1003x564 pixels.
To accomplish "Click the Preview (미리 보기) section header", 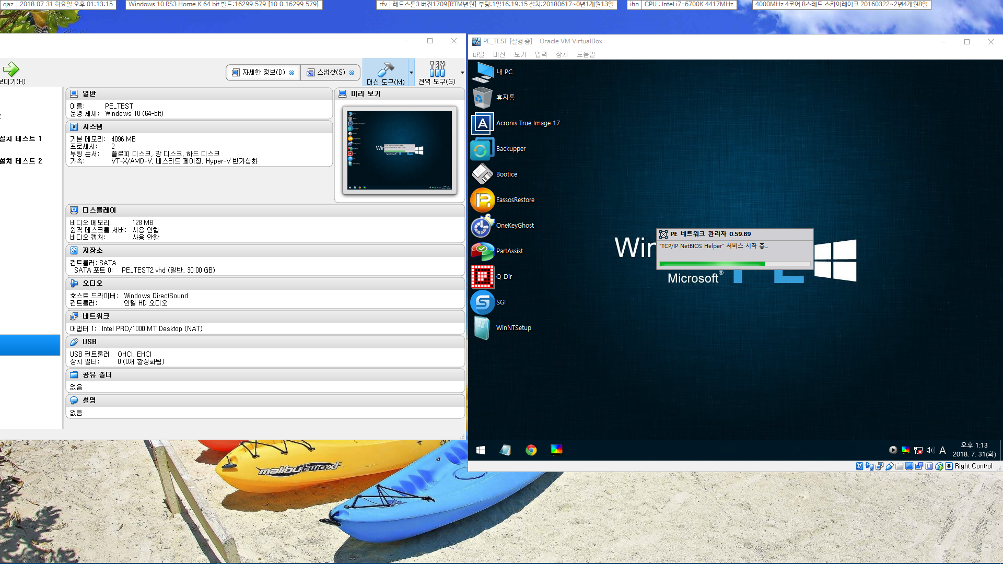I will (400, 93).
